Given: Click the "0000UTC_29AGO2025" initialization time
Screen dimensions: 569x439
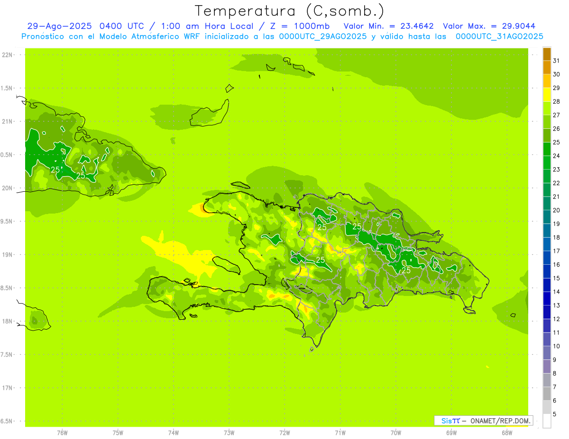Looking at the screenshot, I should (x=323, y=36).
